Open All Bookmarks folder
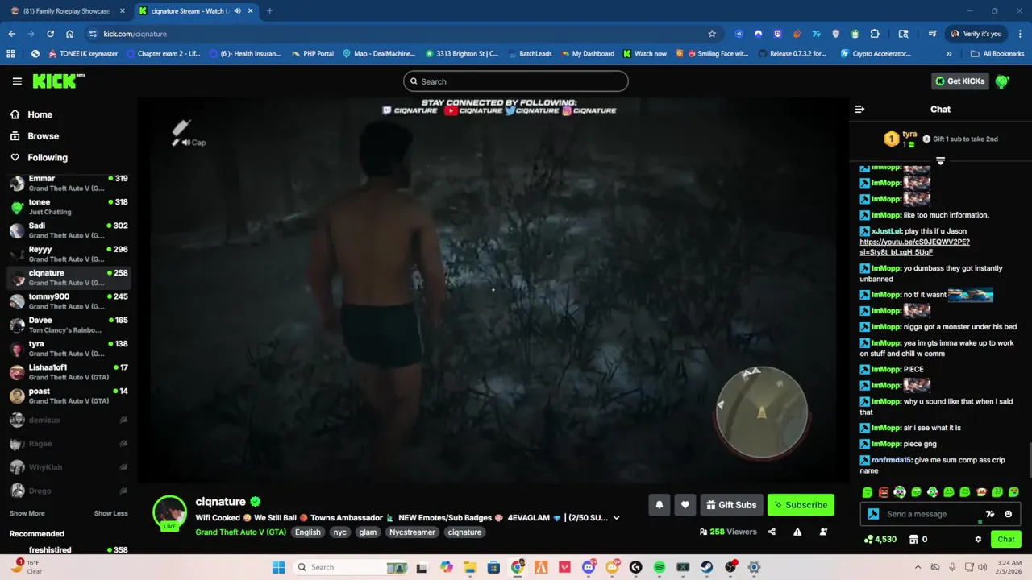The image size is (1032, 580). point(997,54)
